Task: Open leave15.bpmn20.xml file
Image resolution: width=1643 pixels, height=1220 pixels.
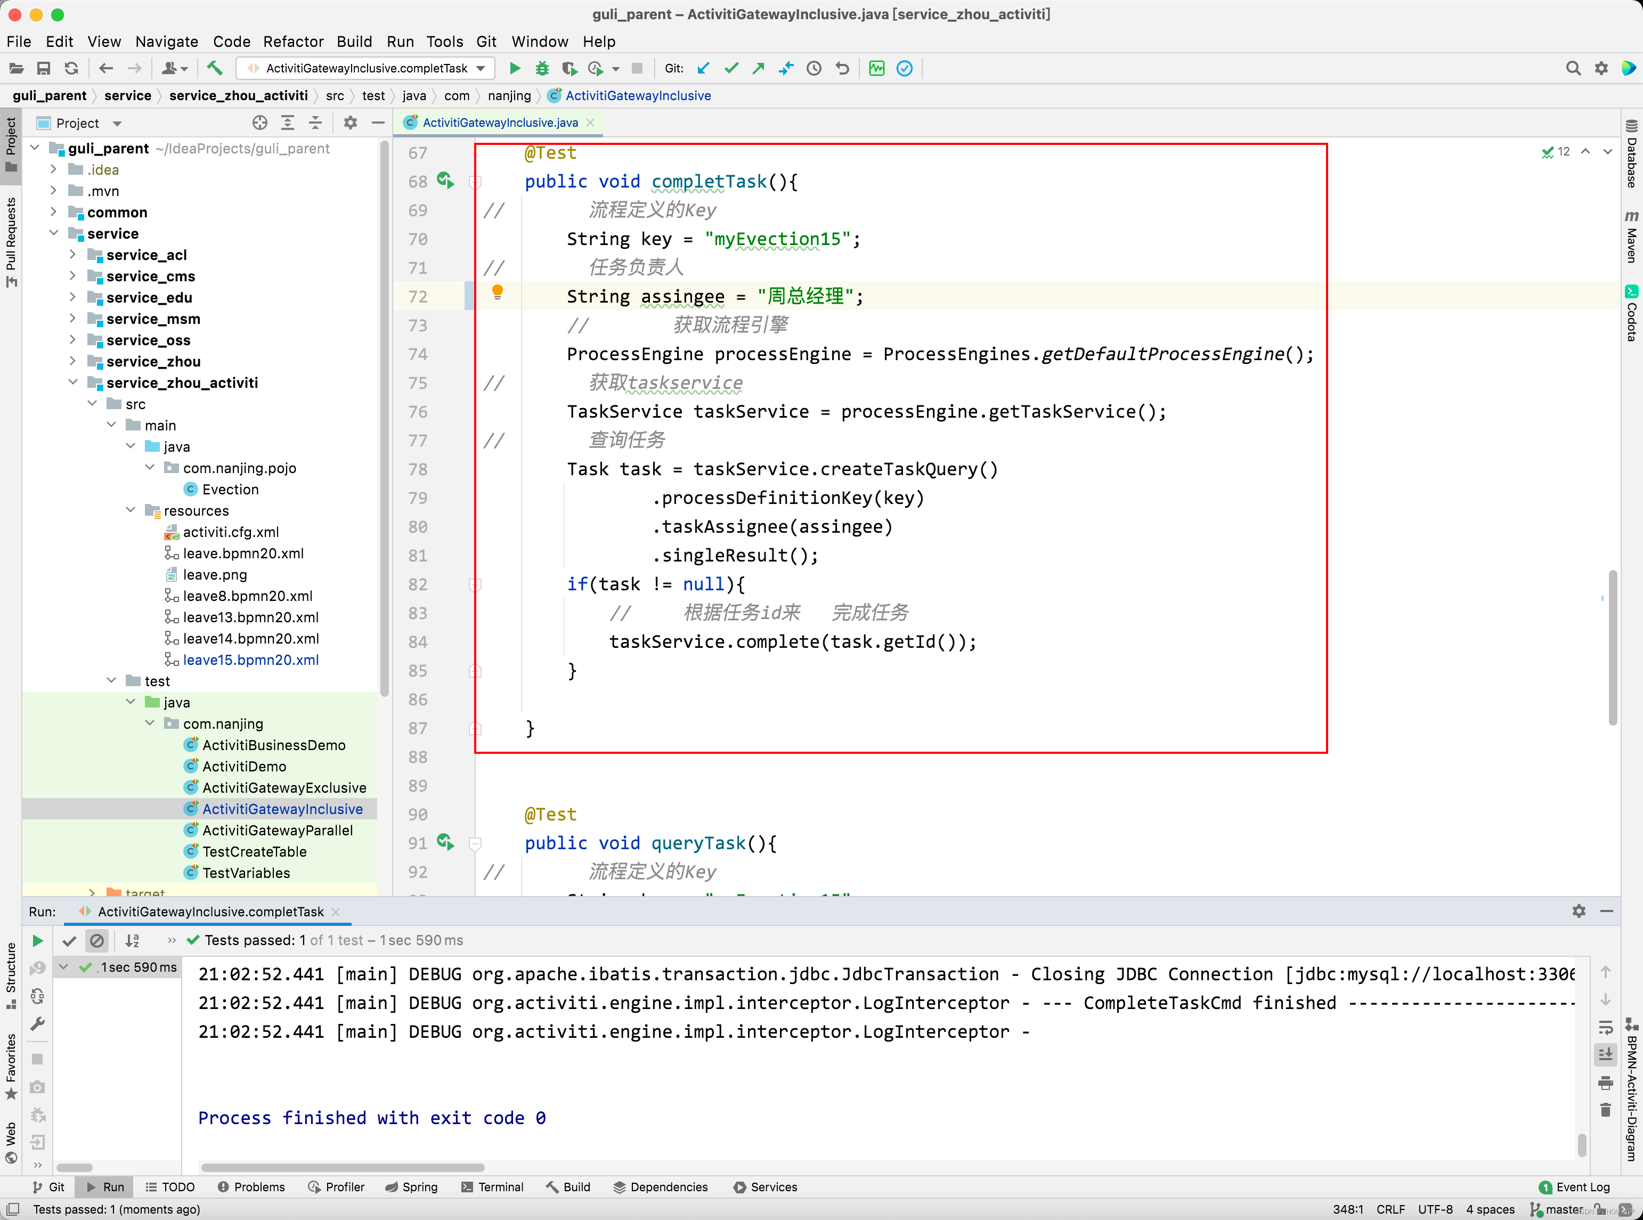Action: 250,660
